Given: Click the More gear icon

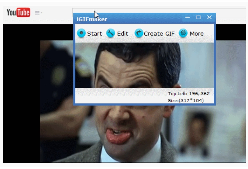Looking at the screenshot, I should pos(183,33).
